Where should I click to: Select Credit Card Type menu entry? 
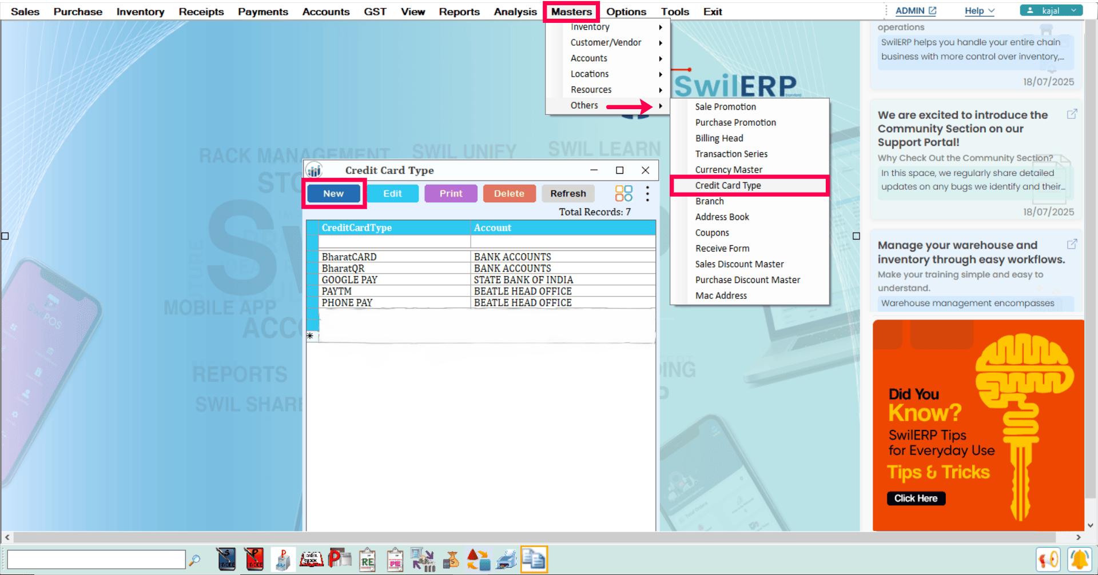[750, 185]
